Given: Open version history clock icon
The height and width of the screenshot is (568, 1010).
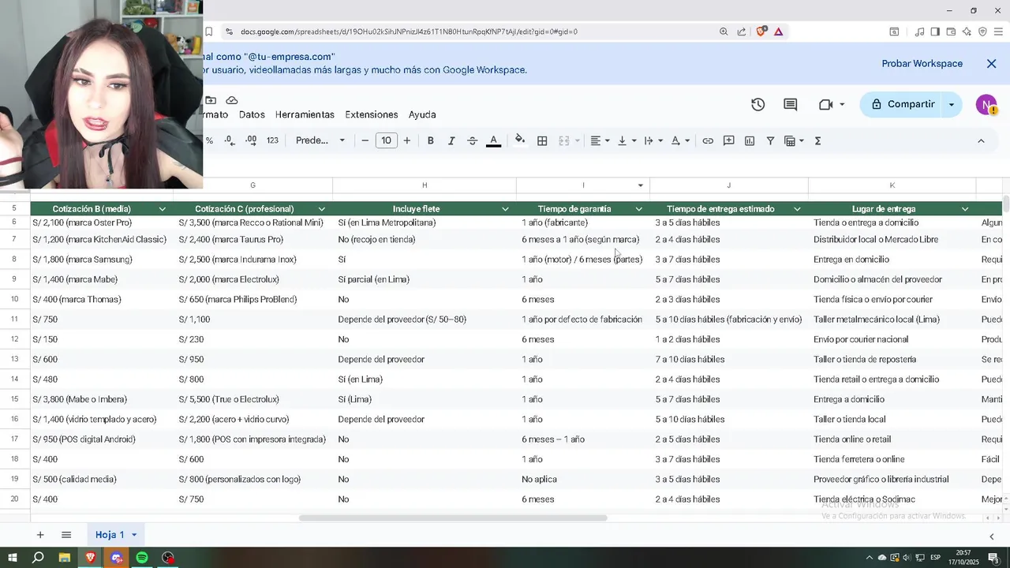Looking at the screenshot, I should coord(757,104).
